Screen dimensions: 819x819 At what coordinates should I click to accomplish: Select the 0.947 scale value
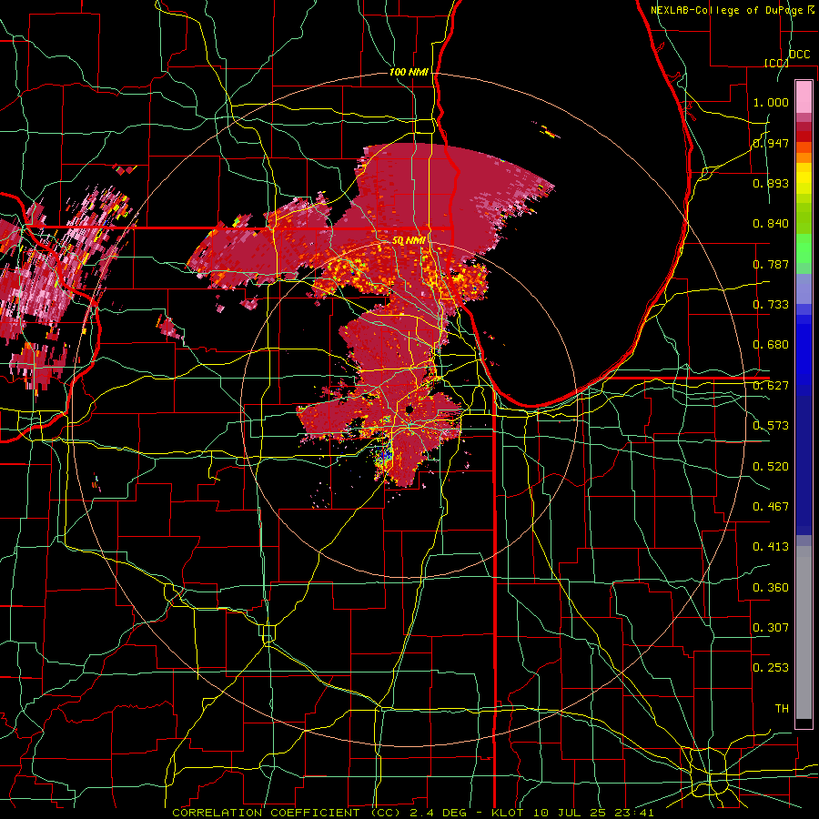tap(771, 143)
